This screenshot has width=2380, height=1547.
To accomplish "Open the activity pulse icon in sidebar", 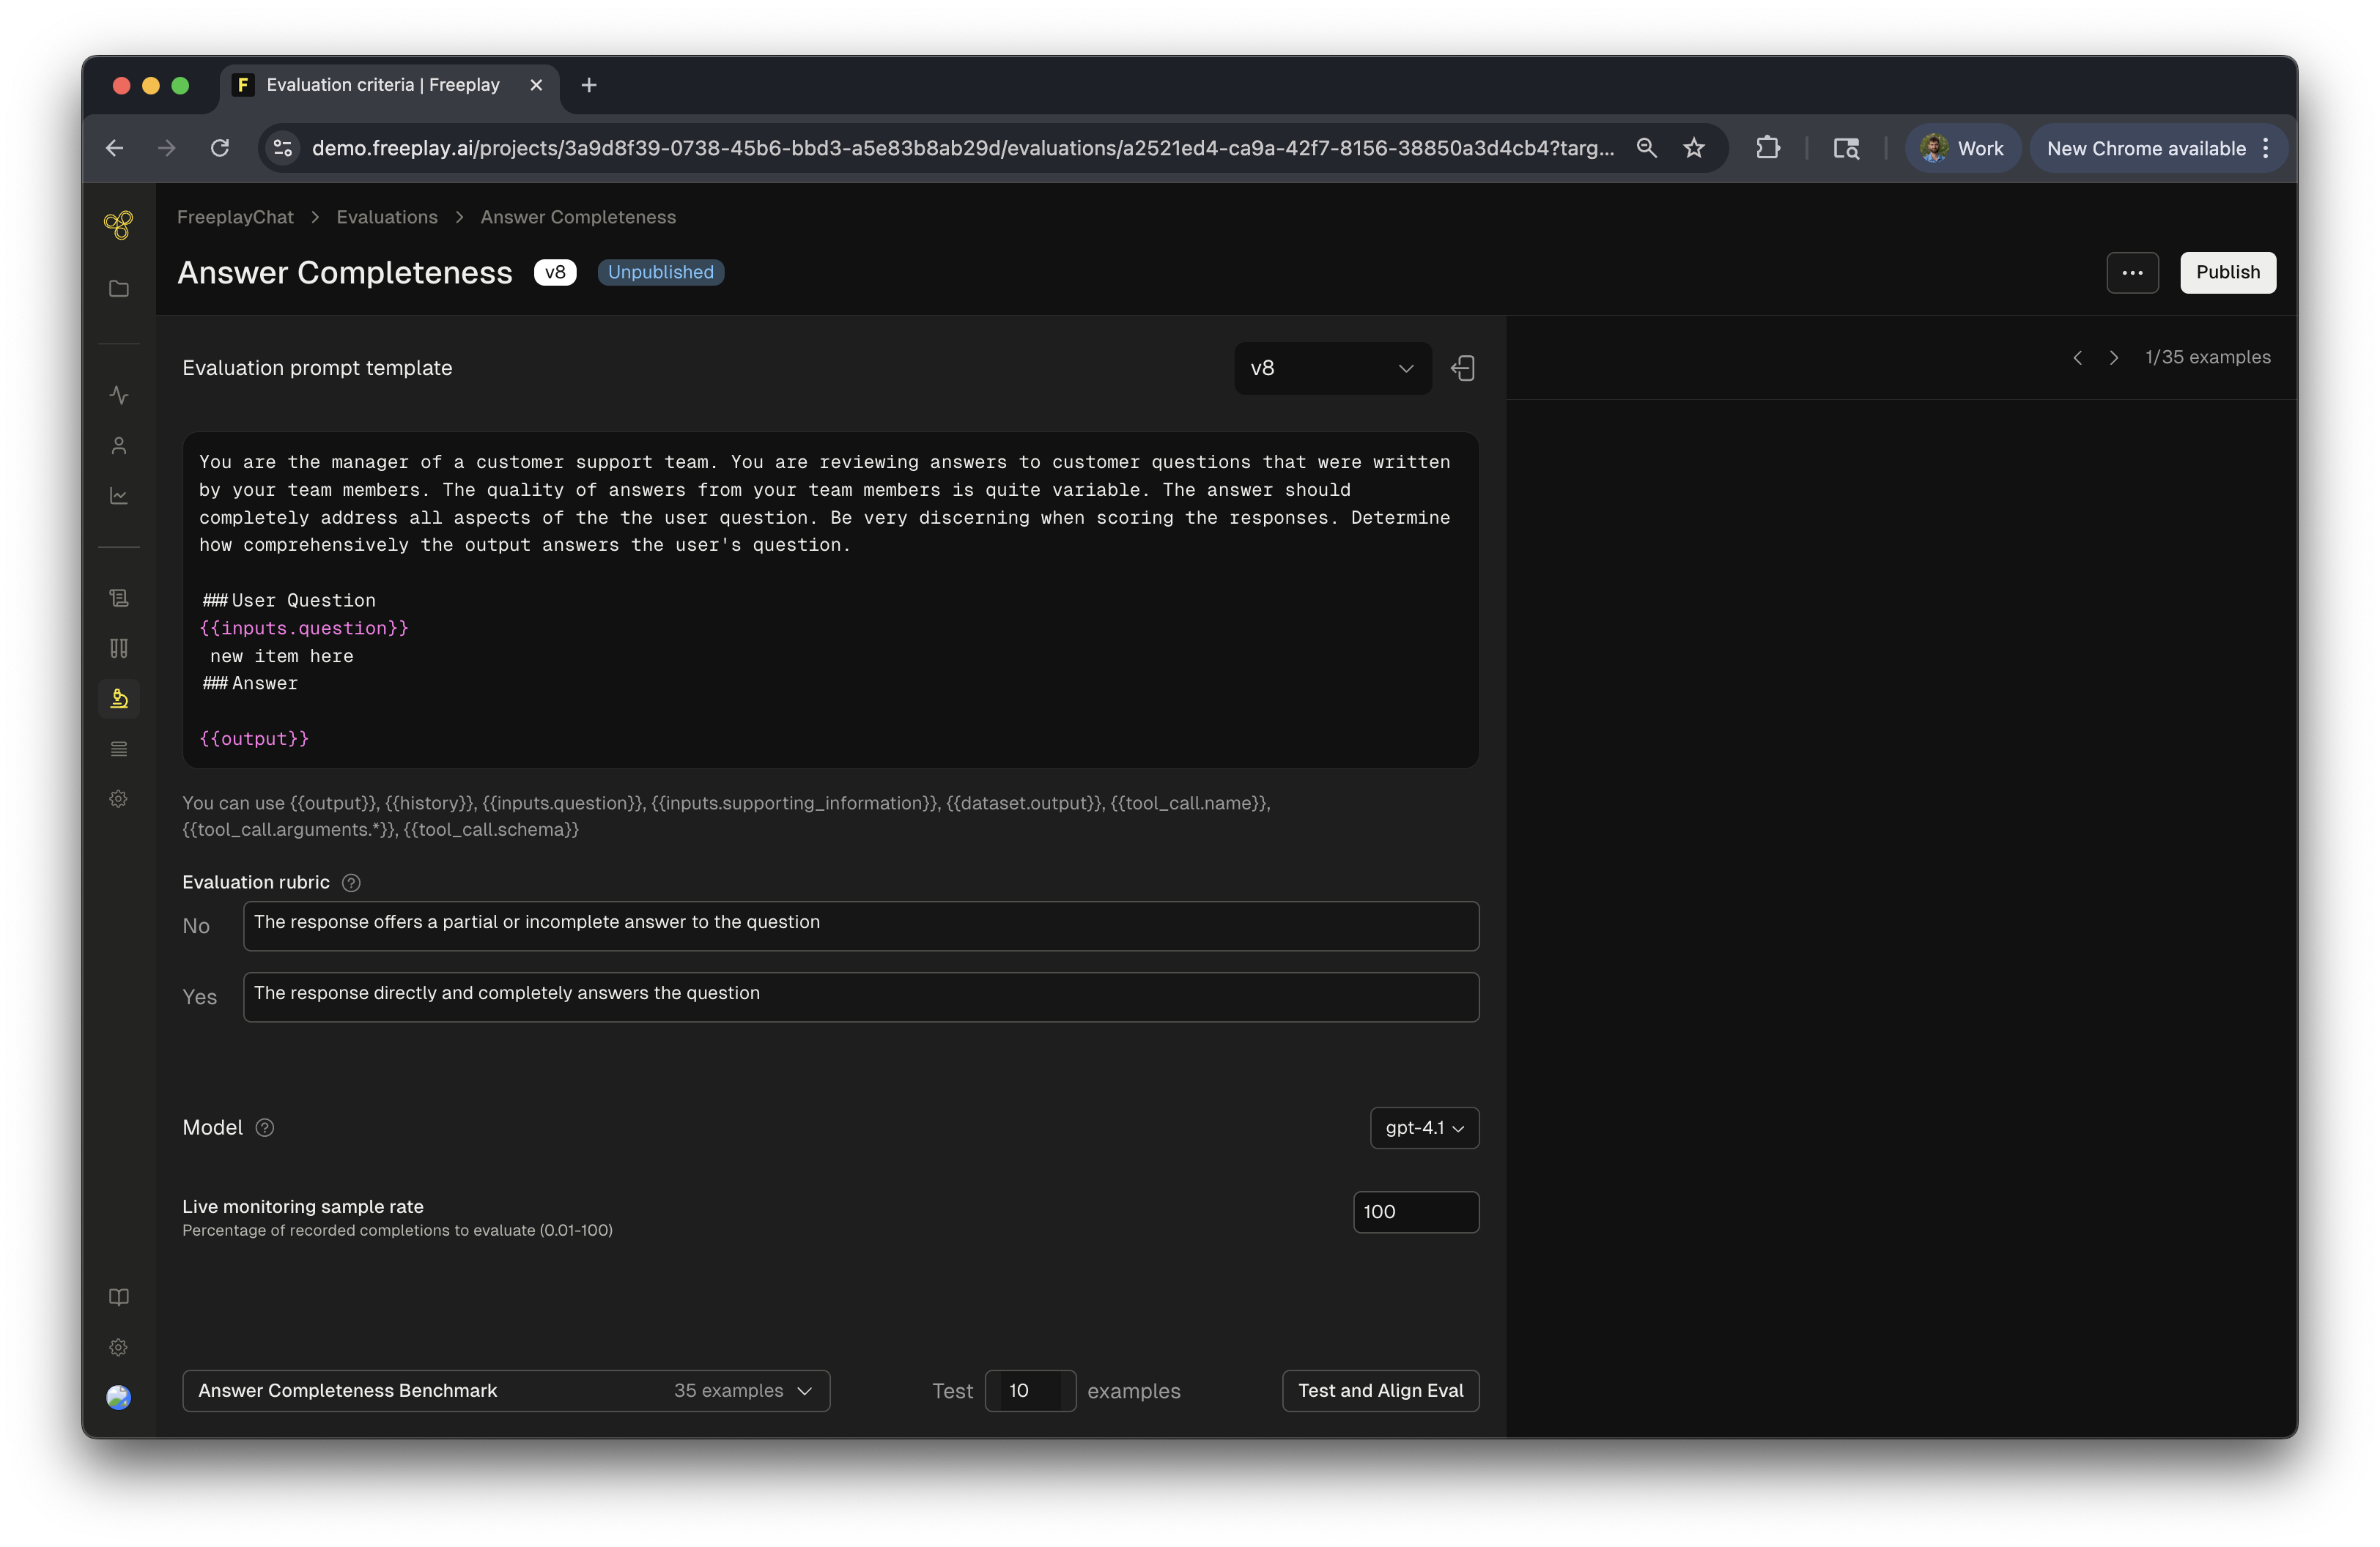I will click(119, 396).
